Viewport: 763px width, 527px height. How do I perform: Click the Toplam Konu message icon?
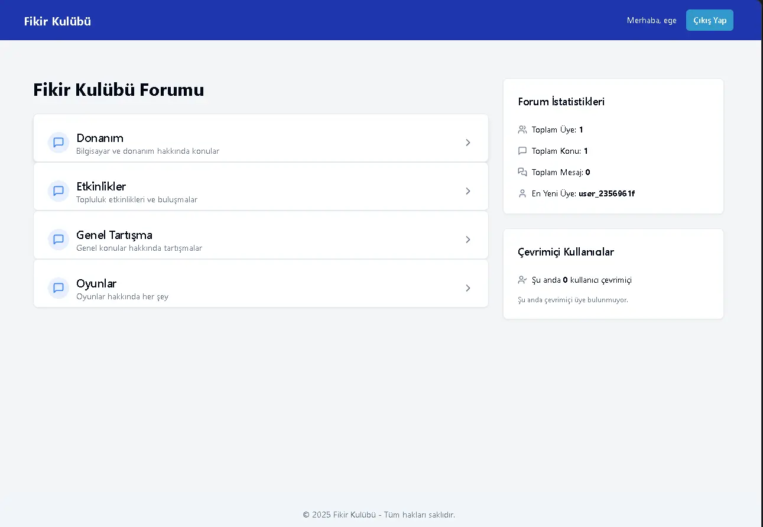[522, 151]
